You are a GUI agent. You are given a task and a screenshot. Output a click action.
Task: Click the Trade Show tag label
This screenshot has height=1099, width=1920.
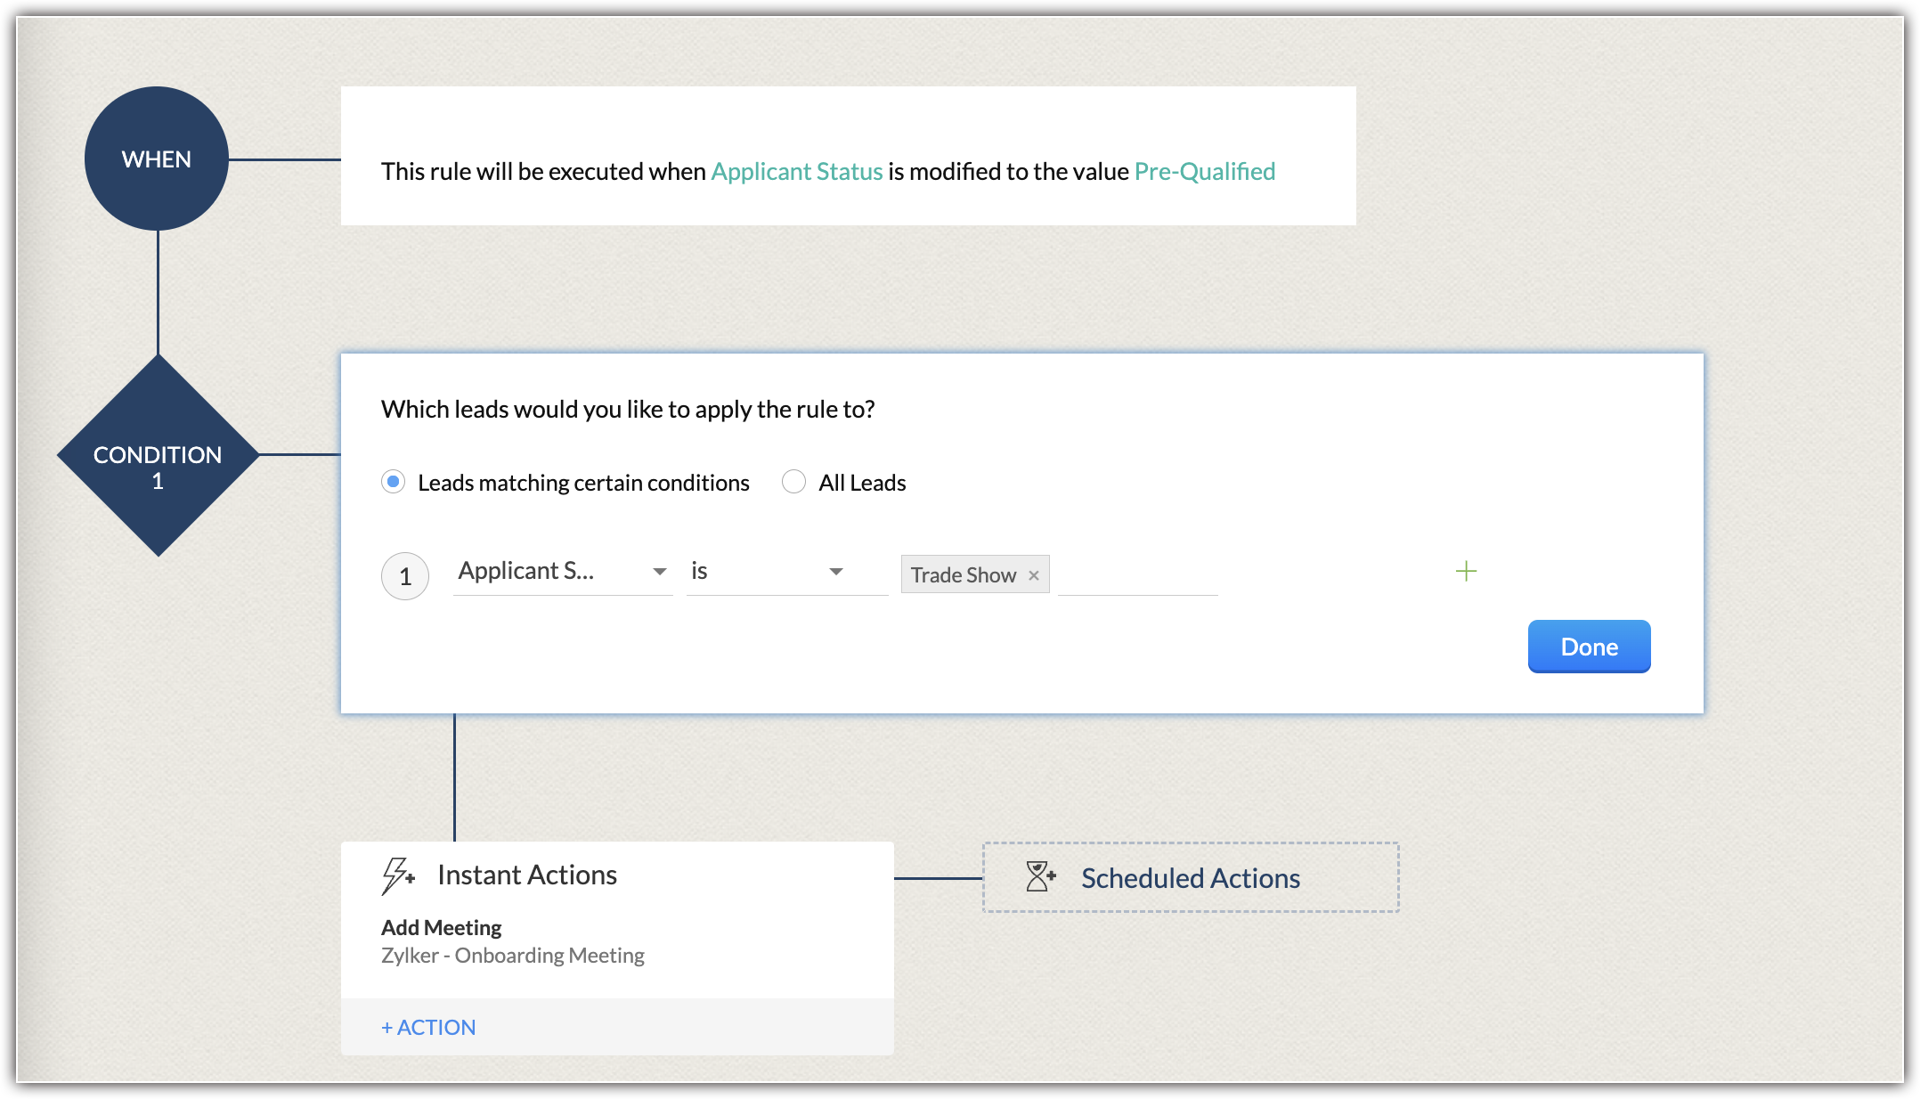tap(963, 575)
